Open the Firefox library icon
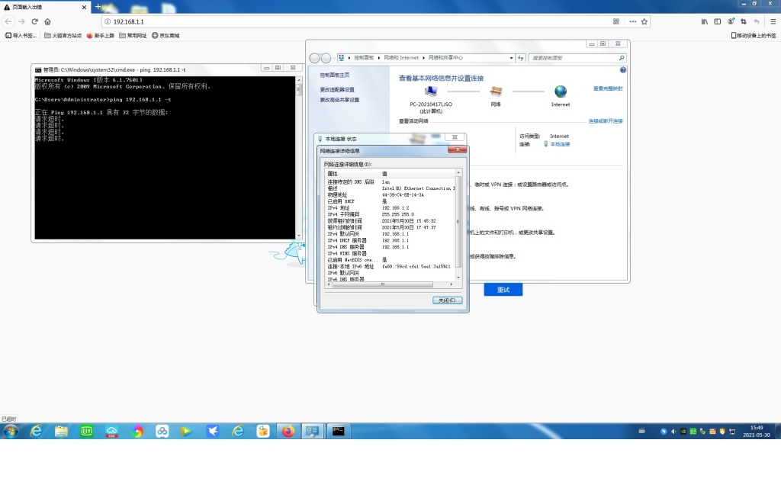The image size is (781, 488). pyautogui.click(x=704, y=21)
